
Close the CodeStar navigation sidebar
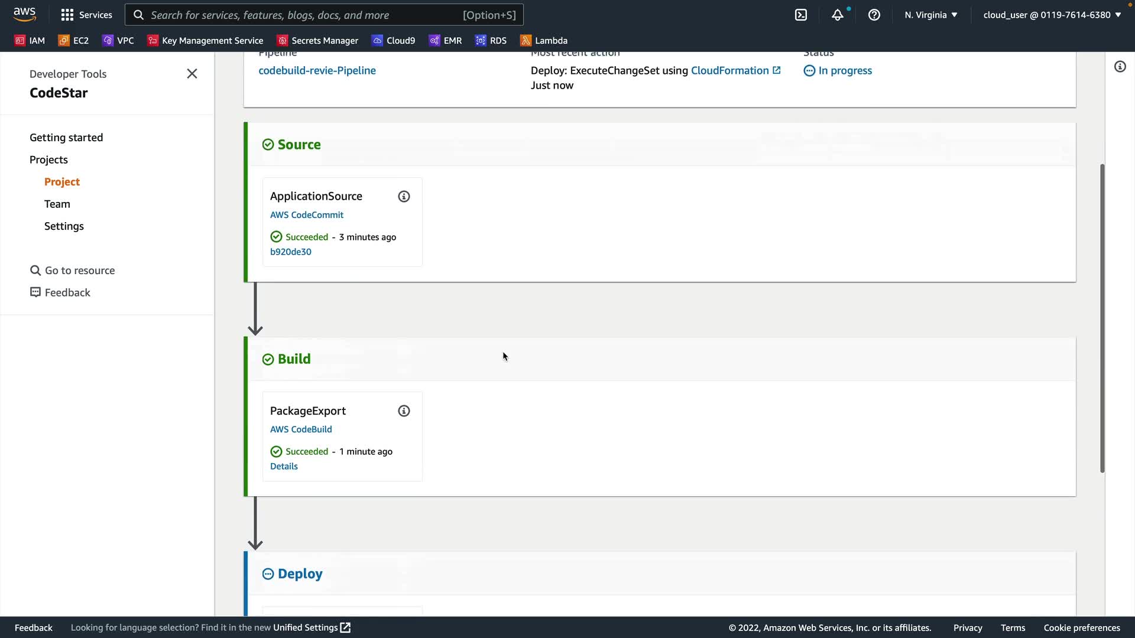(x=192, y=74)
